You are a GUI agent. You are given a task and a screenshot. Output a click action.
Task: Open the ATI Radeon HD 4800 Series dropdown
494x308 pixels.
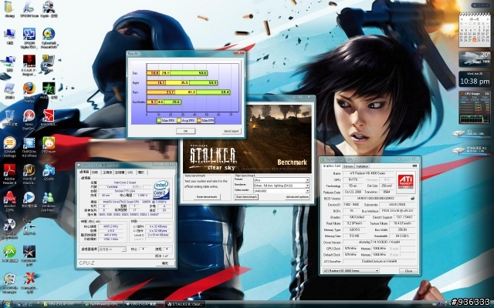tap(350, 270)
